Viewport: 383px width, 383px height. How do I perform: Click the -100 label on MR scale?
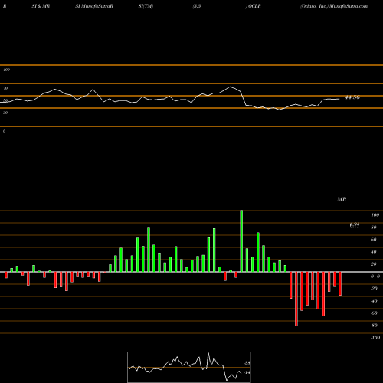(375, 338)
